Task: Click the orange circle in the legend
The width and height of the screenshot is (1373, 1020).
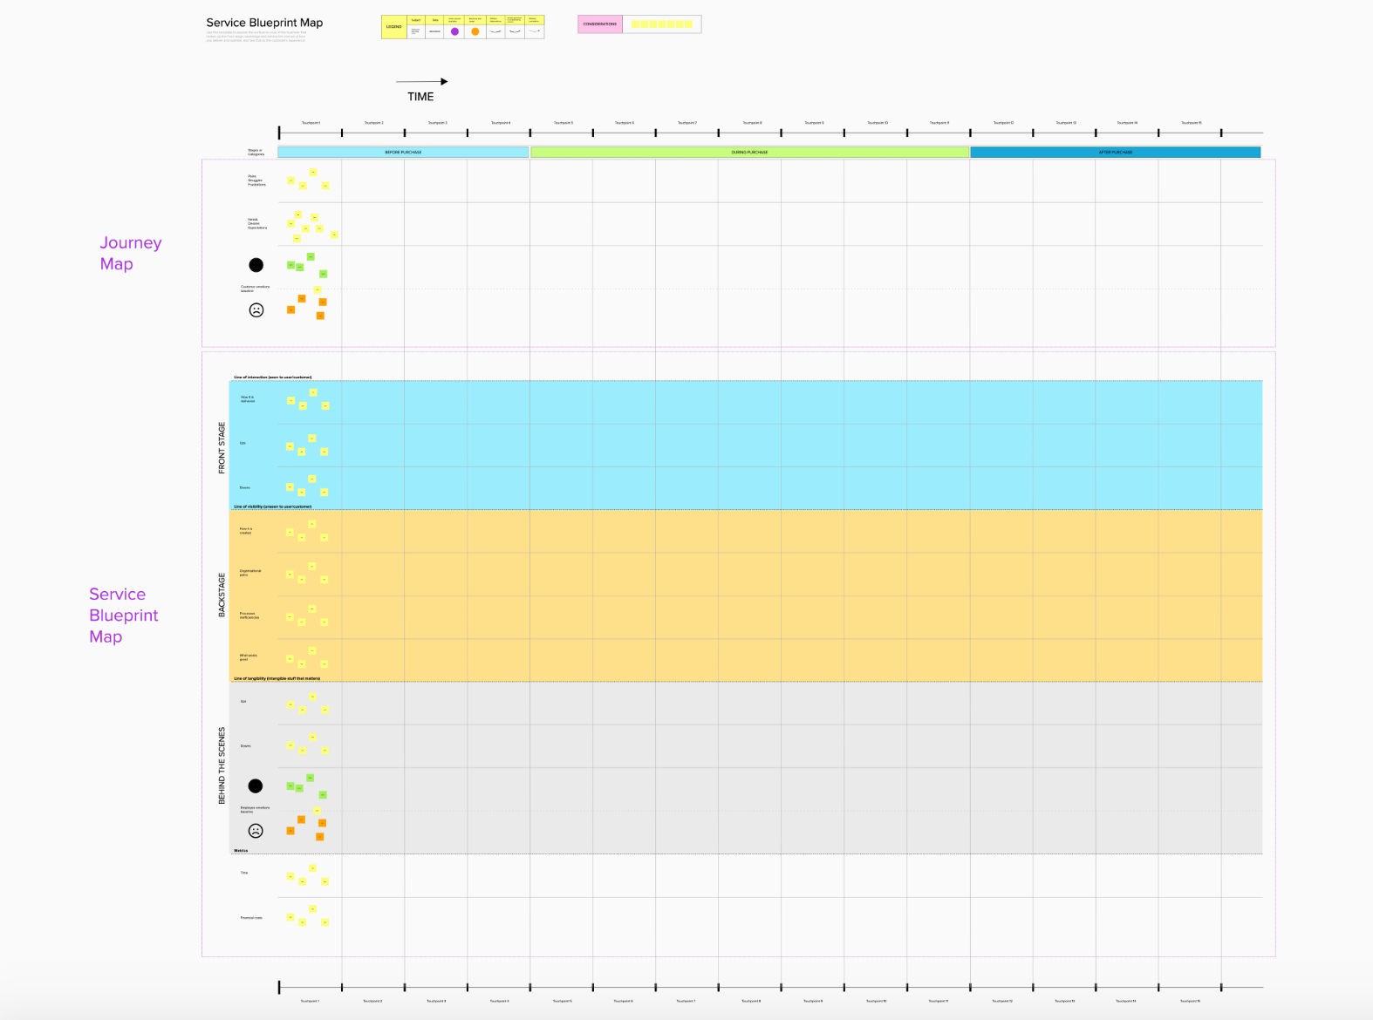Action: click(475, 31)
